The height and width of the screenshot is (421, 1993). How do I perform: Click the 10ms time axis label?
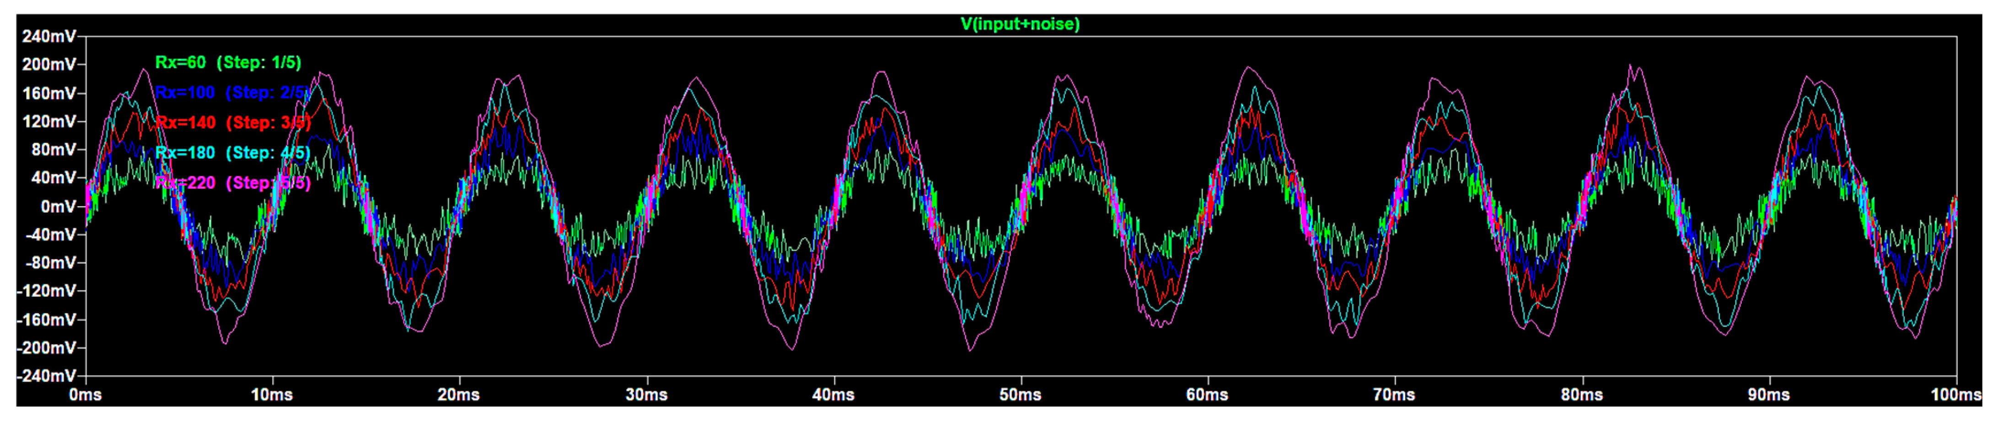272,395
